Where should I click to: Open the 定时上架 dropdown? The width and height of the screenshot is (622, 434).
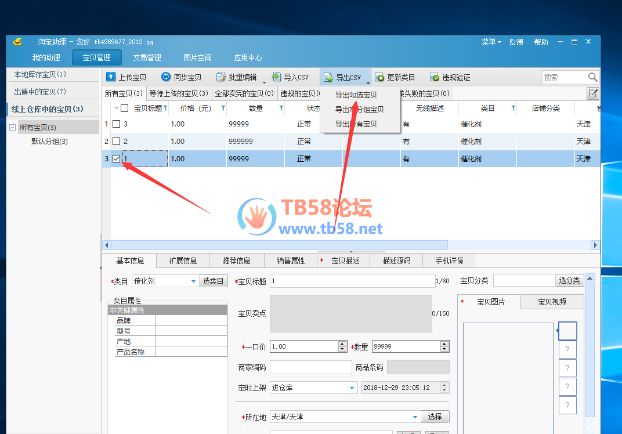352,388
